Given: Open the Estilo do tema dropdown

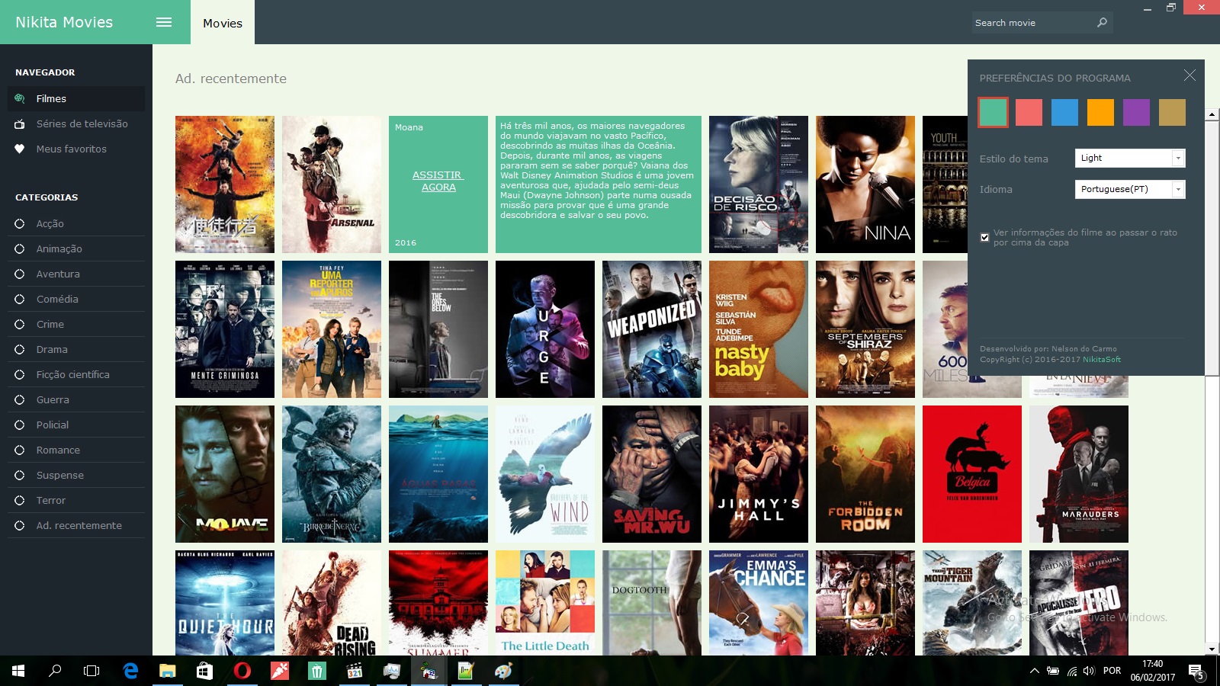Looking at the screenshot, I should click(1130, 158).
